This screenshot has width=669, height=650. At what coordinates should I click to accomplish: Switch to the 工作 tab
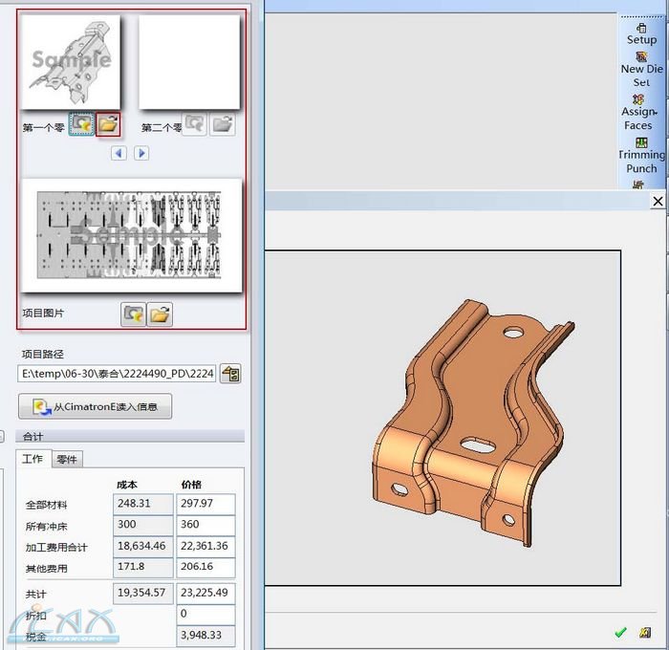tap(33, 459)
